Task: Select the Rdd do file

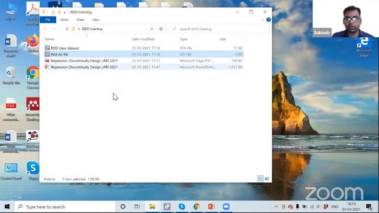Action: click(143, 54)
